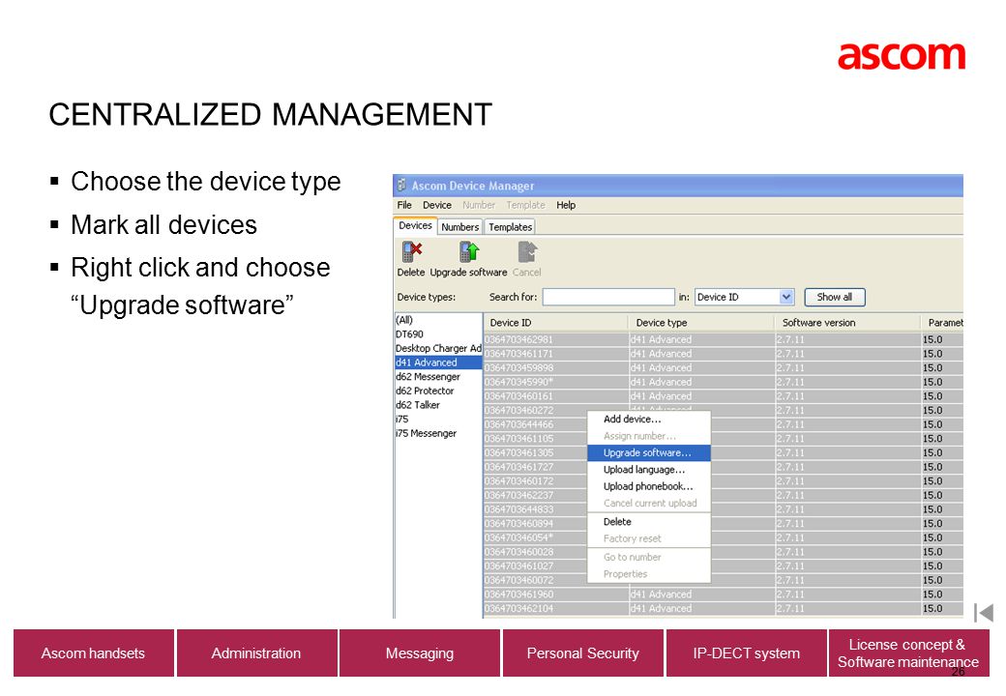Image resolution: width=1006 pixels, height=696 pixels.
Task: Choose Delete in the context menu
Action: pyautogui.click(x=649, y=522)
